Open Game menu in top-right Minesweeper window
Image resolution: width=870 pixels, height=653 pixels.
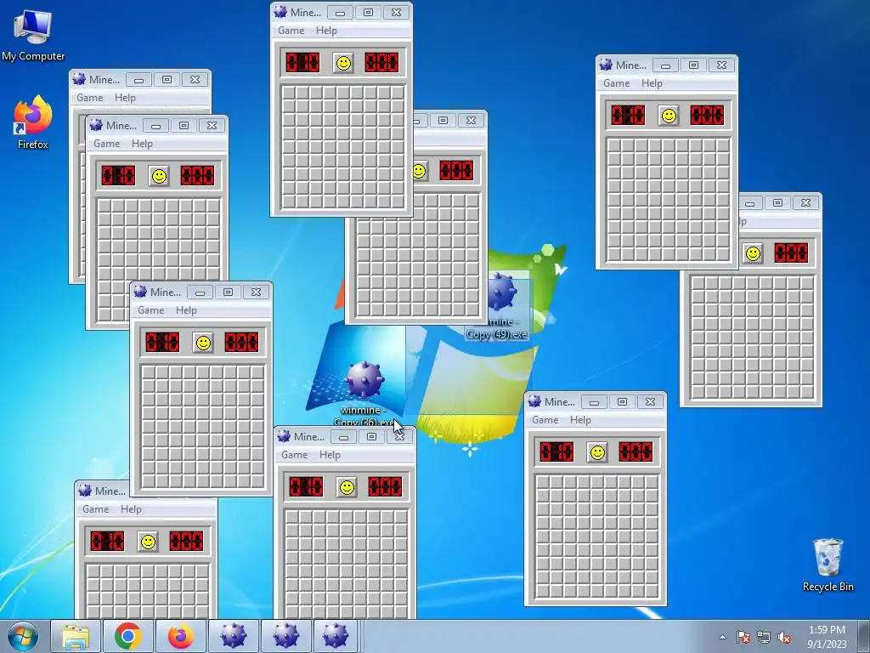pos(617,83)
